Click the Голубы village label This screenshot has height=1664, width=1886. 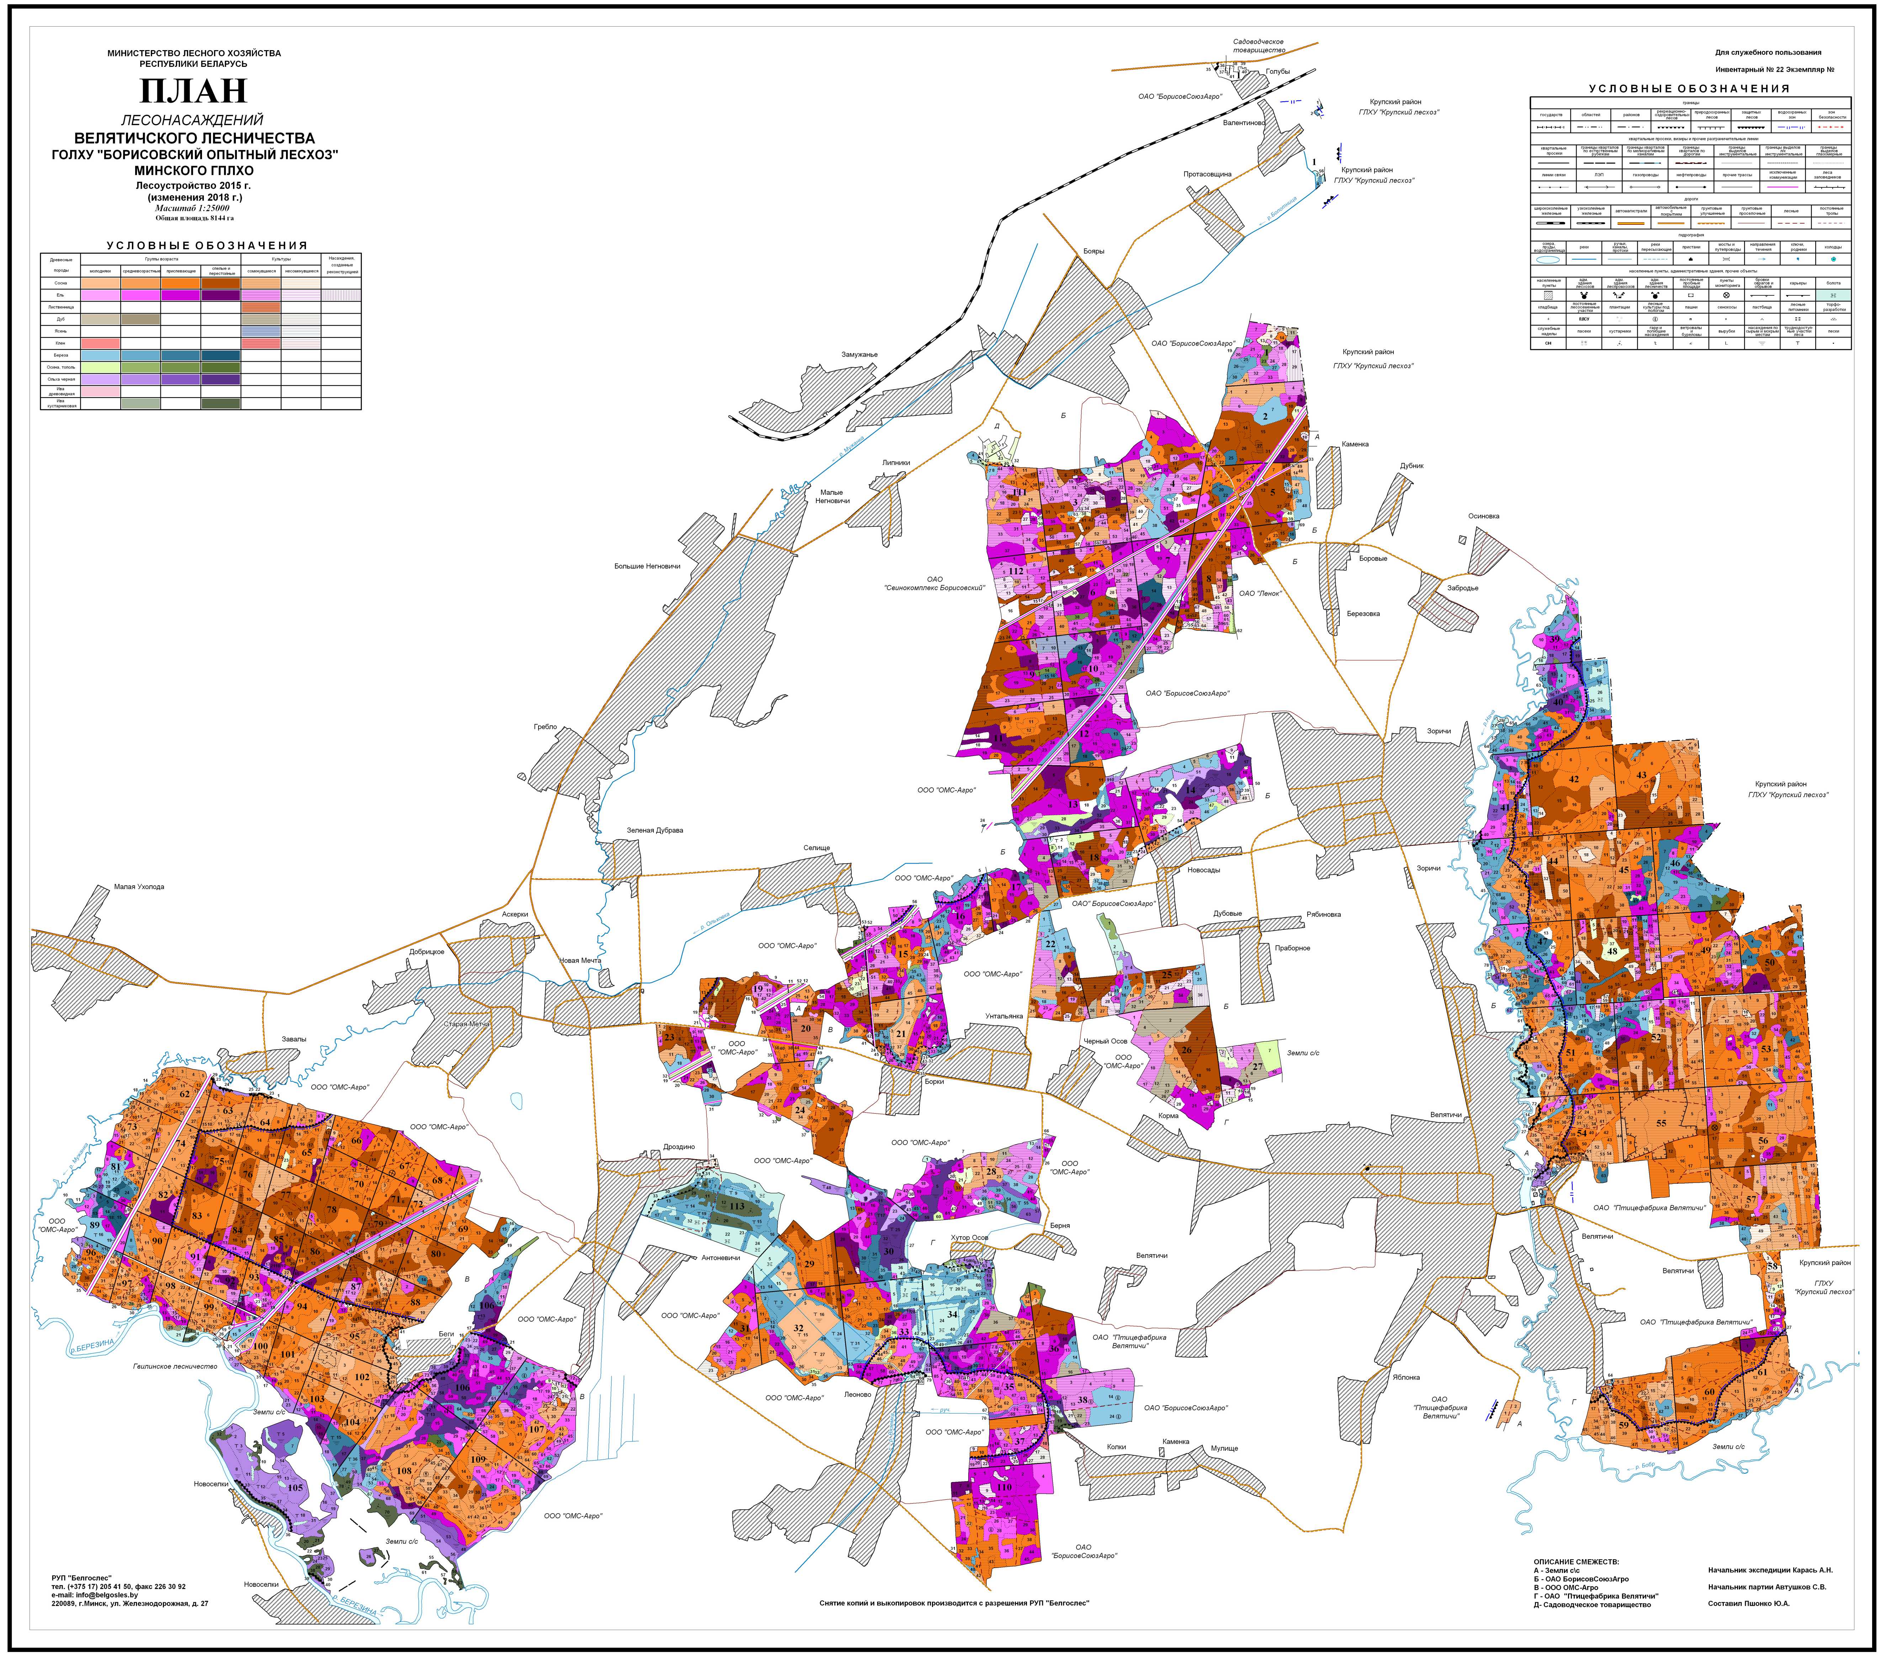click(x=1278, y=72)
